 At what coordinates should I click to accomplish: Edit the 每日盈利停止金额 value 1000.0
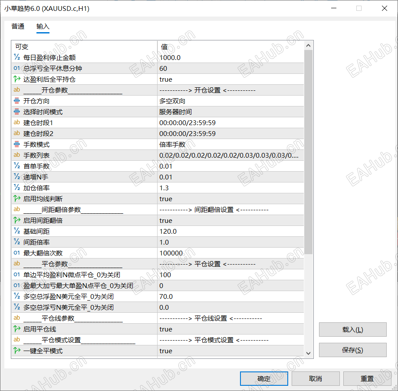tap(230, 58)
